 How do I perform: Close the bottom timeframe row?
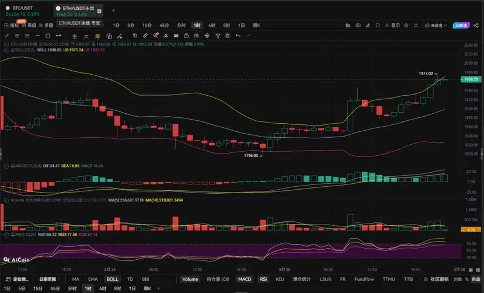[158, 288]
